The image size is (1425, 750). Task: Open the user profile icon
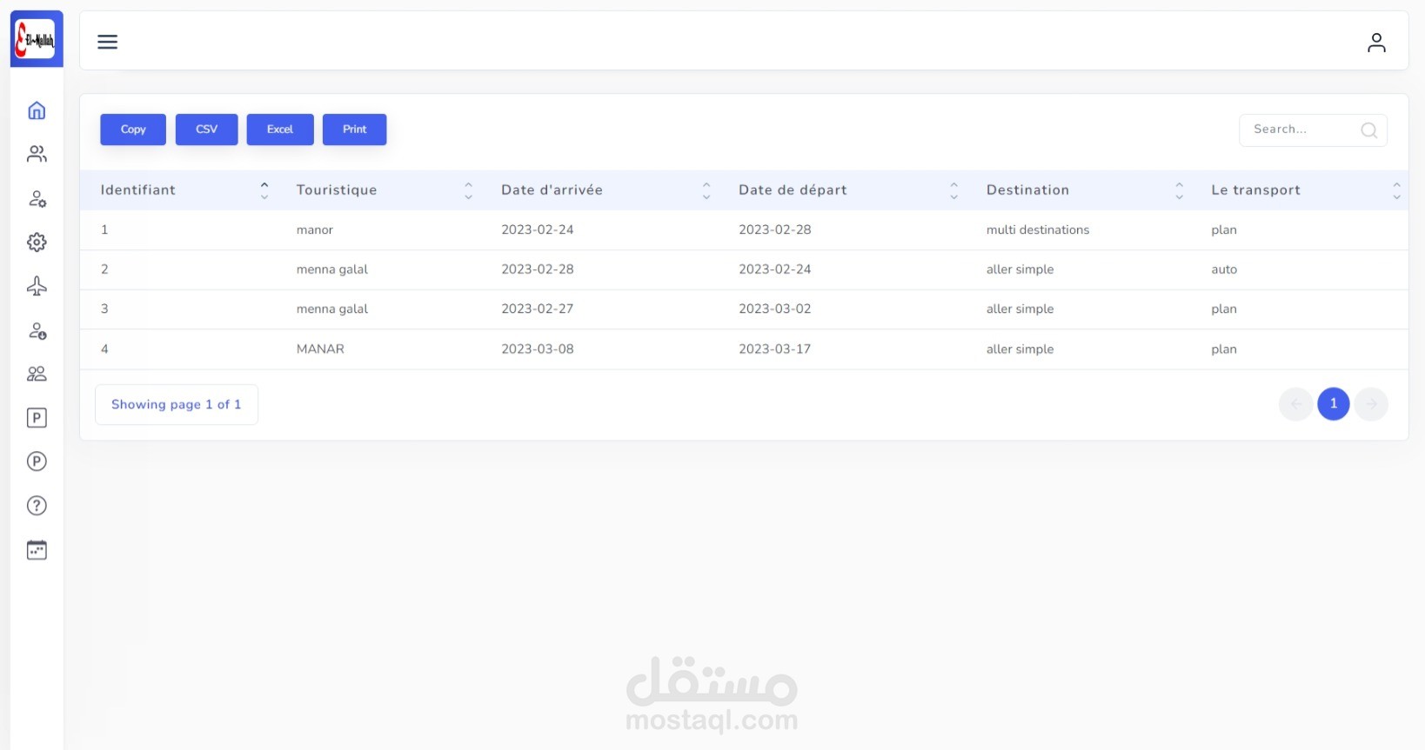pos(1375,42)
